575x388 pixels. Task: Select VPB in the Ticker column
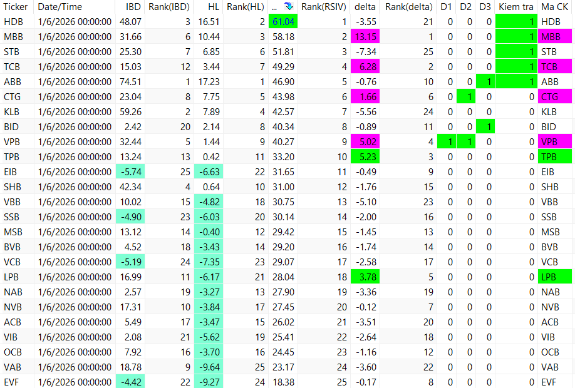[12, 142]
